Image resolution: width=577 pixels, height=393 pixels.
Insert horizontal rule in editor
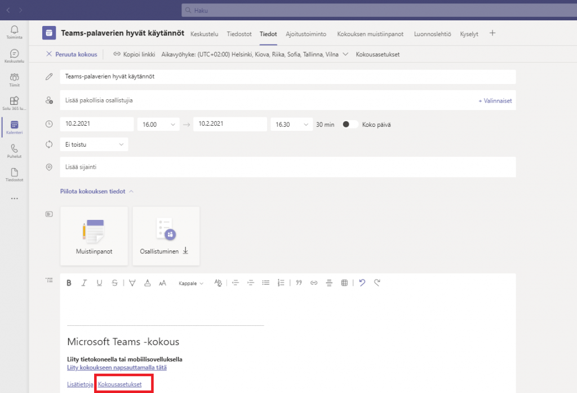pyautogui.click(x=329, y=283)
